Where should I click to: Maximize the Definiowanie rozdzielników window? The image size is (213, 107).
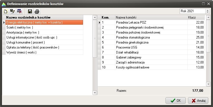pyautogui.click(x=203, y=4)
